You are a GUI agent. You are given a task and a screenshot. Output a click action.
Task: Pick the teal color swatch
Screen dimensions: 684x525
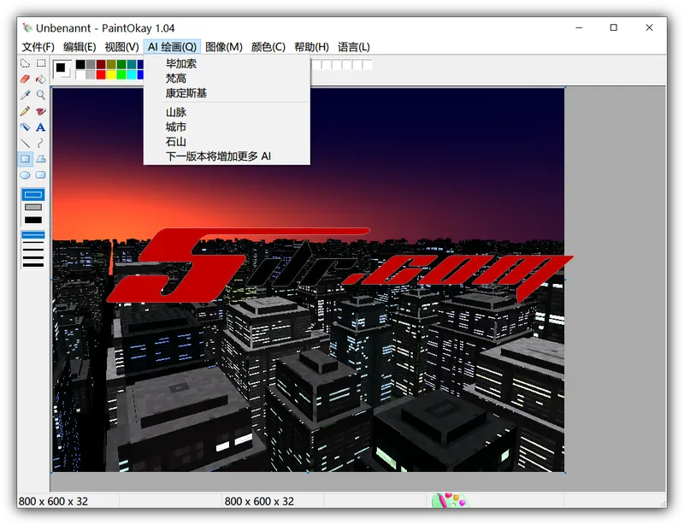tap(132, 65)
